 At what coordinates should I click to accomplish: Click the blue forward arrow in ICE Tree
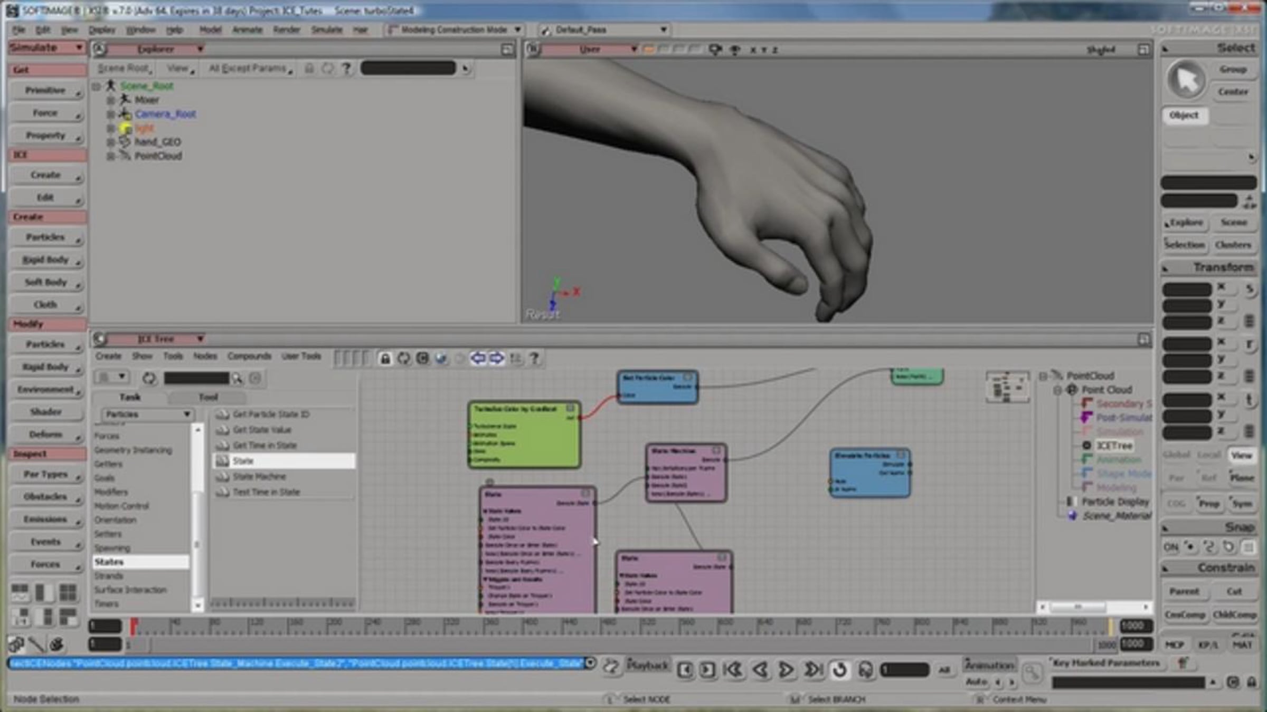496,359
